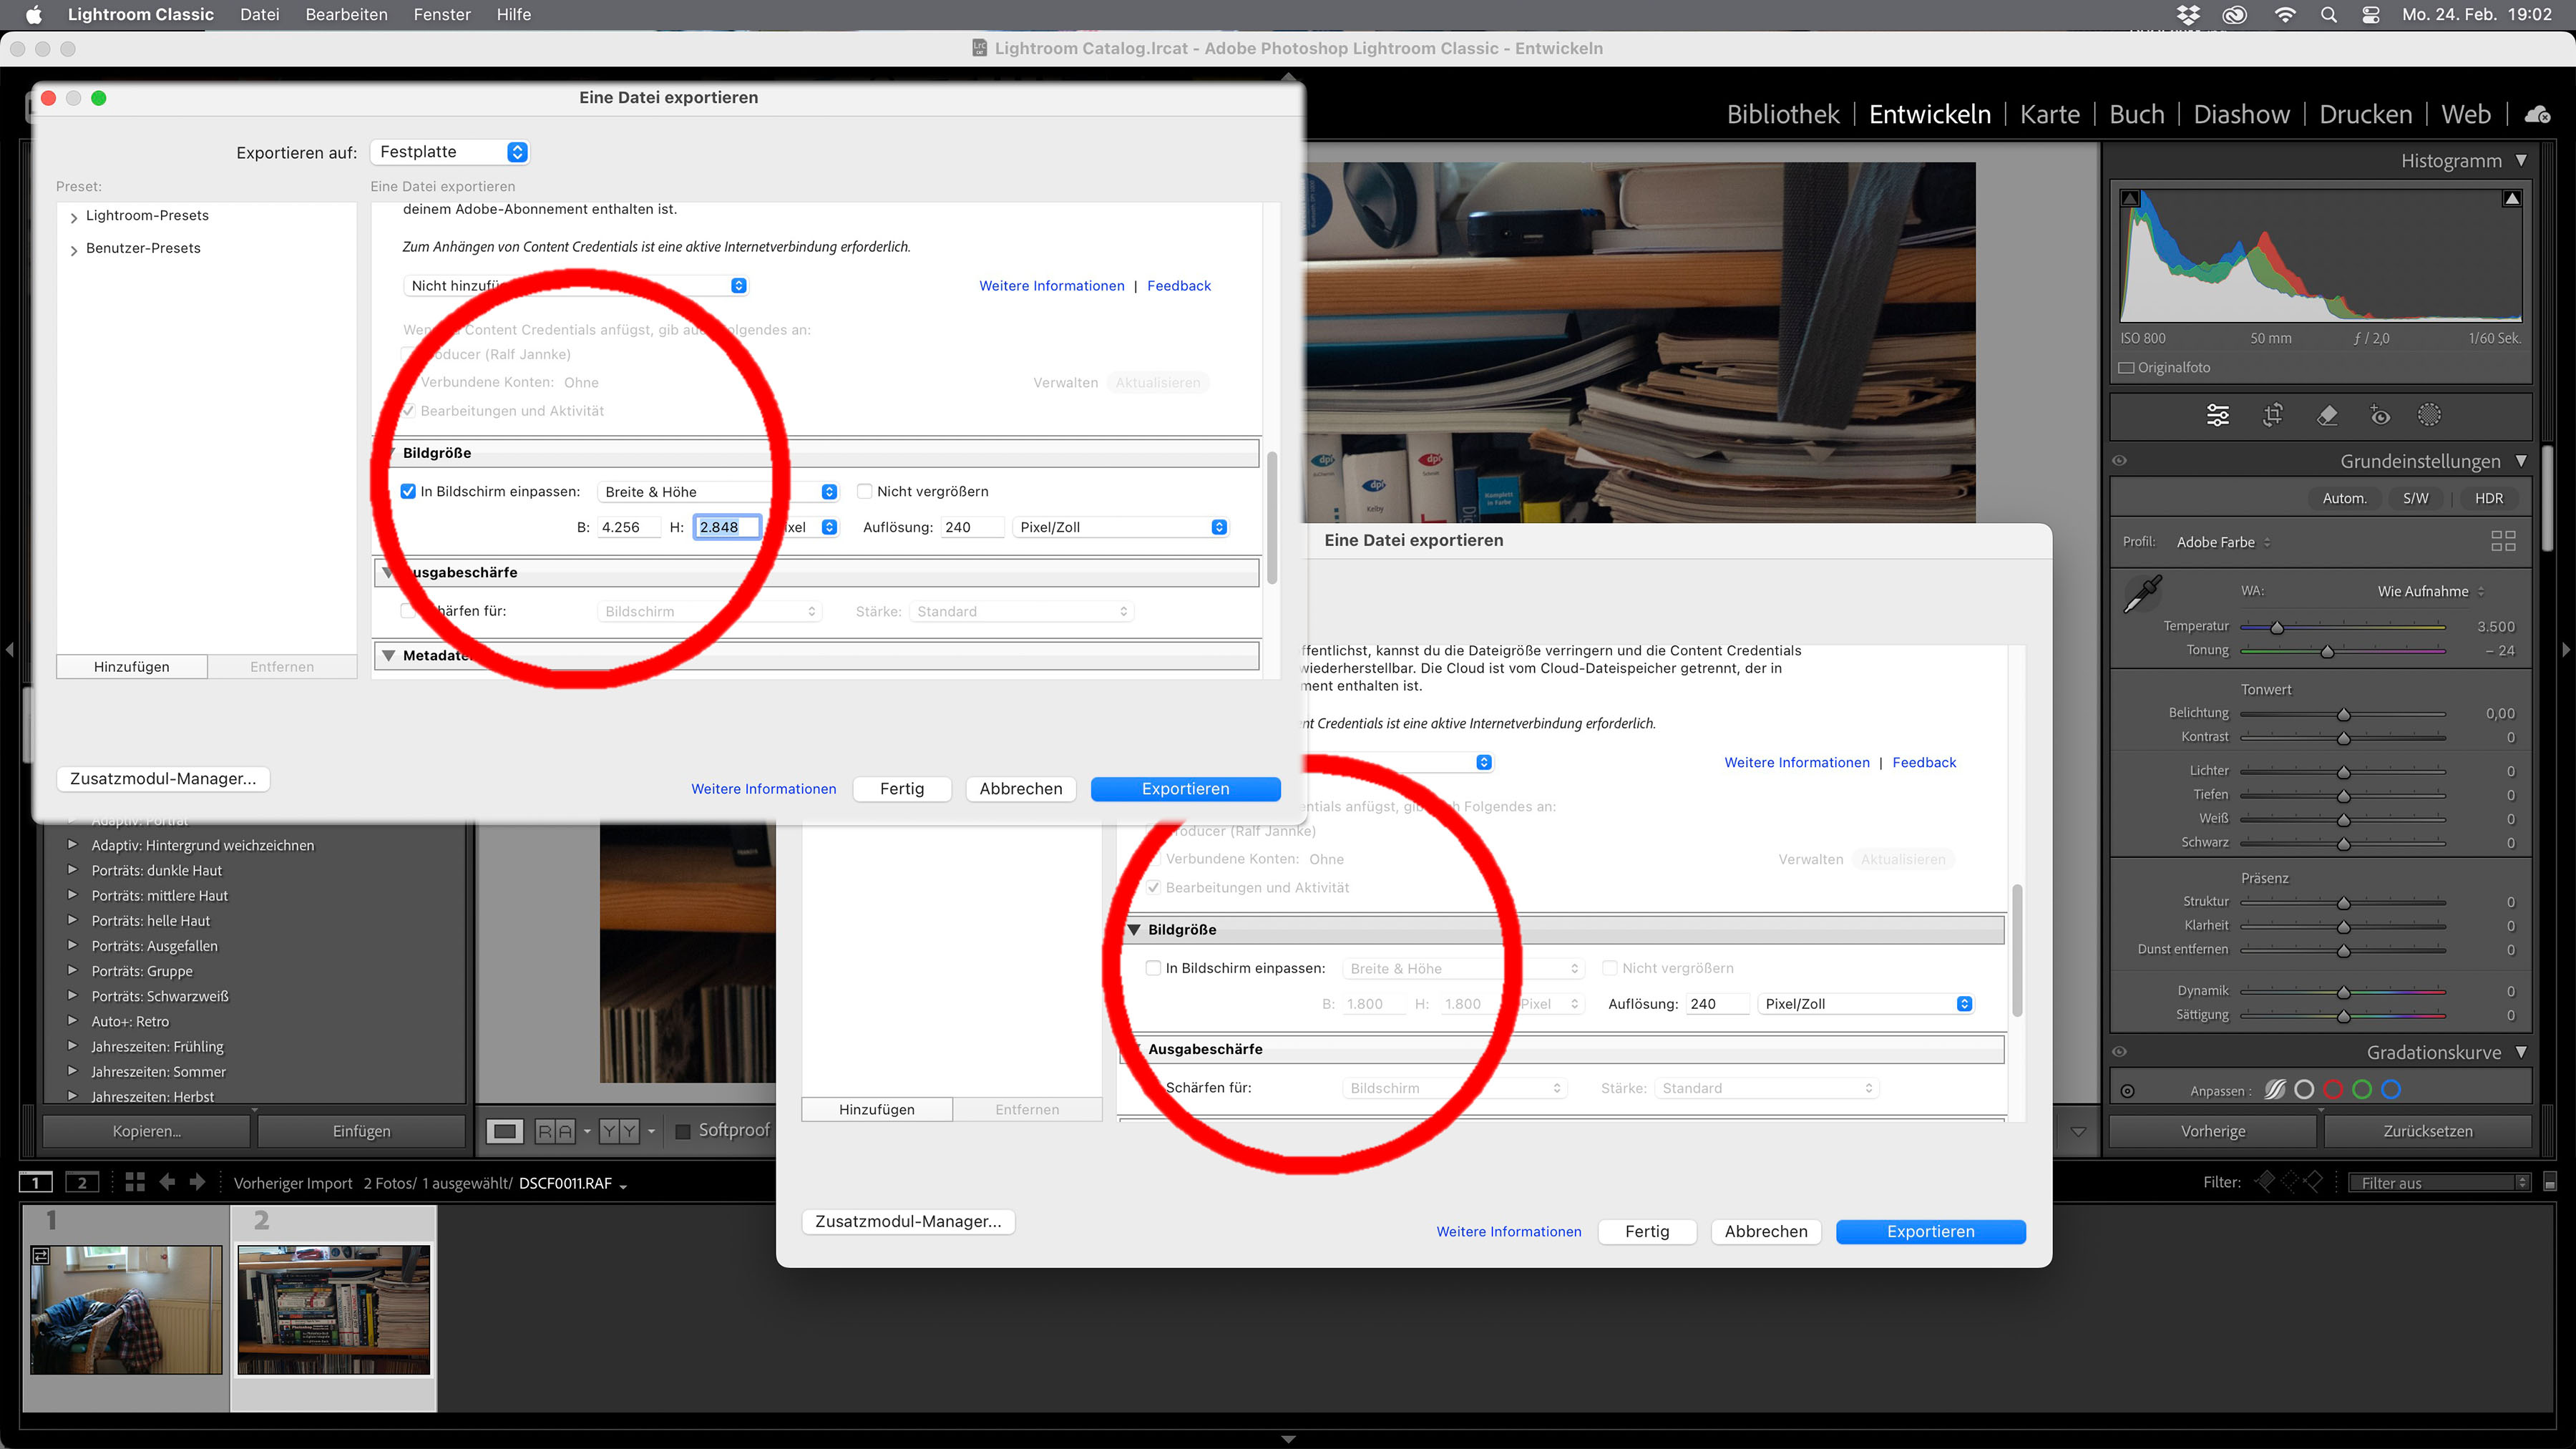Click the R|A before/after view icon

(555, 1131)
